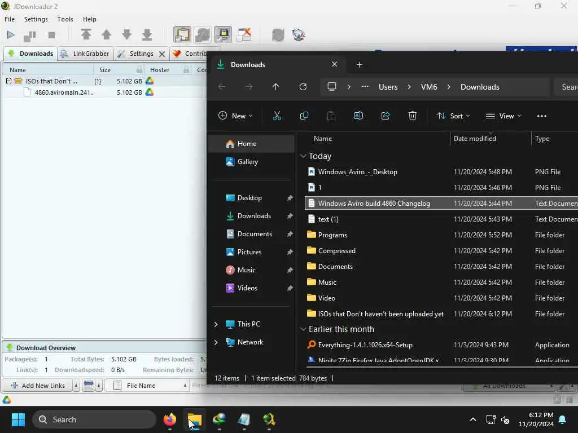This screenshot has height=433, width=578.
Task: Toggle auto reconnect in JDownloader toolbar
Action: tap(203, 34)
